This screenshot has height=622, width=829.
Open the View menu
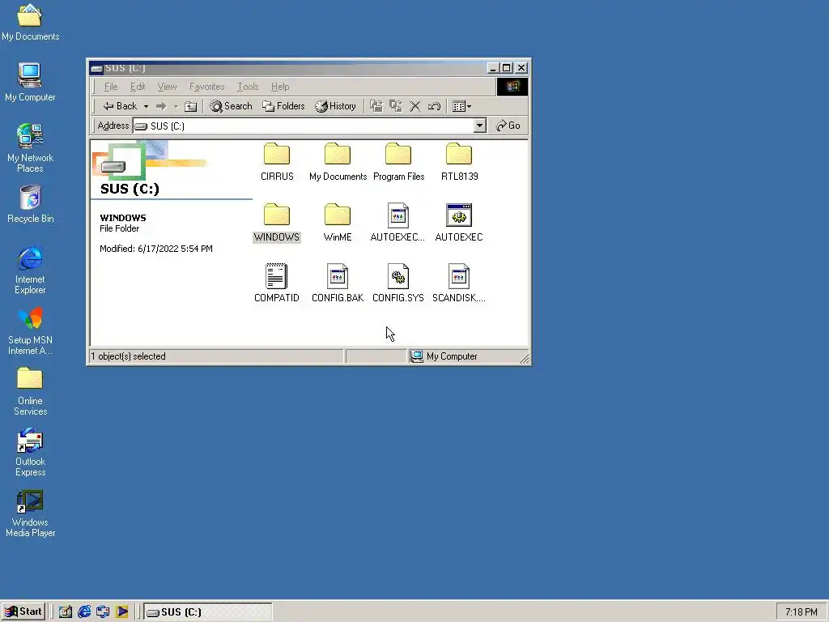pyautogui.click(x=167, y=87)
